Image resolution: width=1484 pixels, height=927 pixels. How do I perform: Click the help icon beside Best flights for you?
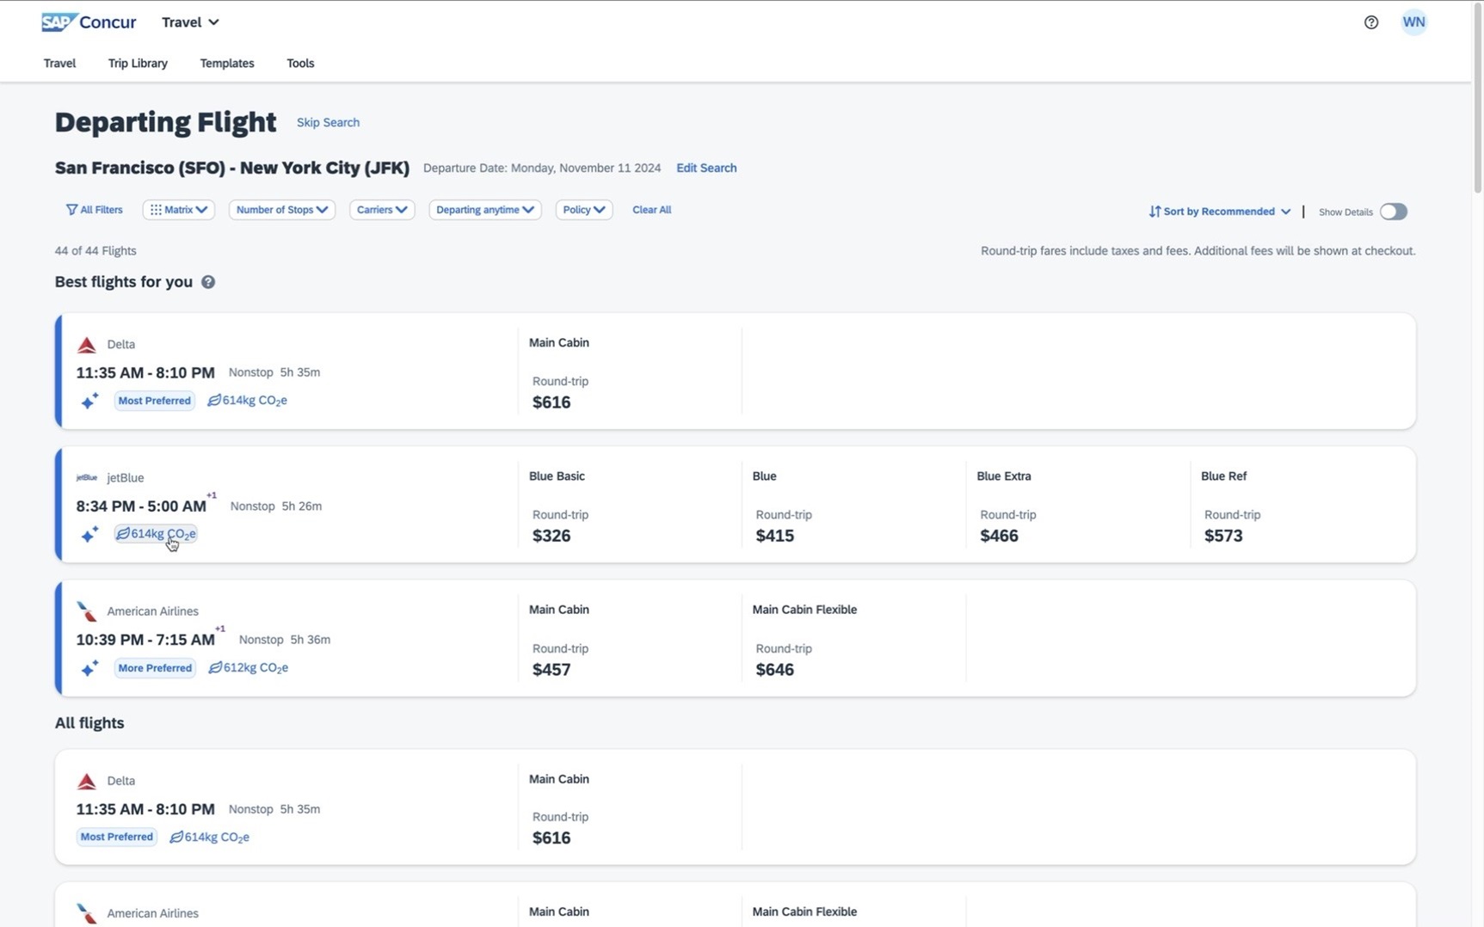(x=208, y=282)
